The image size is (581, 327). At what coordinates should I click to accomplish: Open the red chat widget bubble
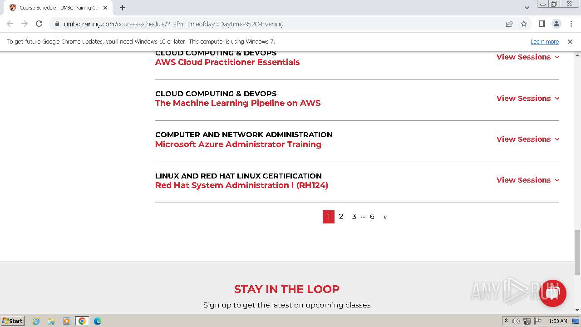coord(552,293)
